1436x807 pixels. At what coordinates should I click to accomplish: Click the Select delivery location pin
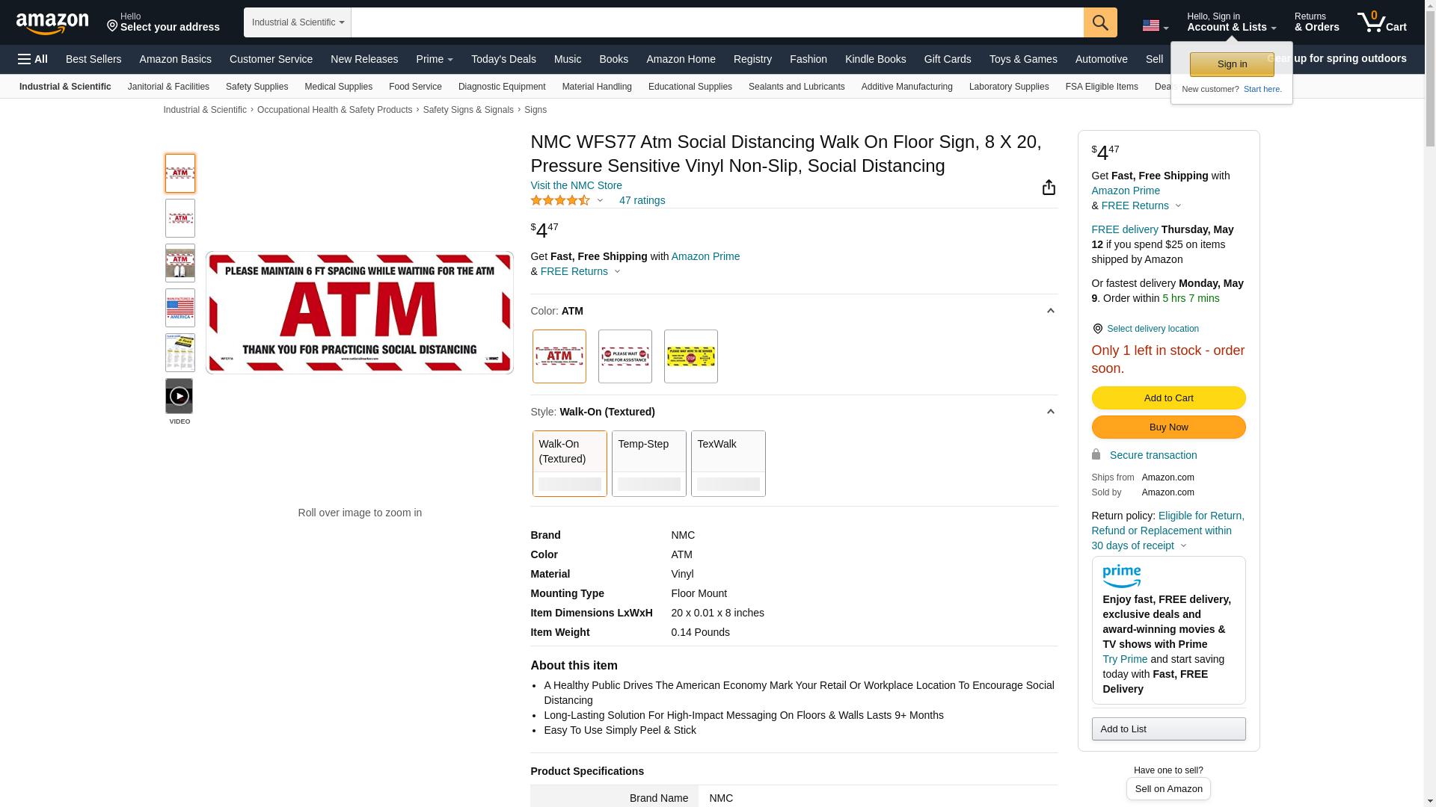click(1097, 329)
